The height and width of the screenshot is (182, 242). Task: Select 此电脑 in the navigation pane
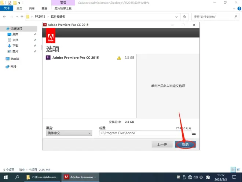point(15,59)
